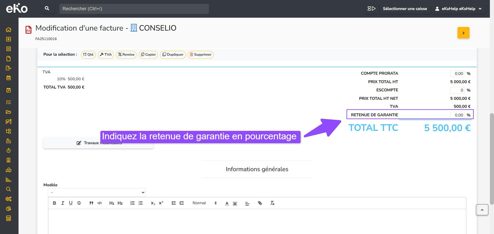The image size is (494, 234).
Task: Click the blockquote icon in editor toolbar
Action: (91, 203)
